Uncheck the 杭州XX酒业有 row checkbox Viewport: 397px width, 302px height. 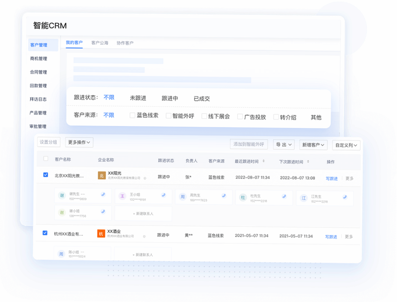[x=45, y=233]
